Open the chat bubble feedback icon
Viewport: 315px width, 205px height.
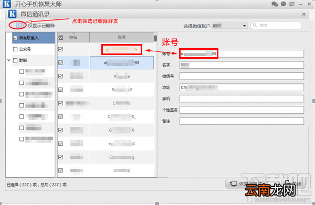click(x=283, y=4)
